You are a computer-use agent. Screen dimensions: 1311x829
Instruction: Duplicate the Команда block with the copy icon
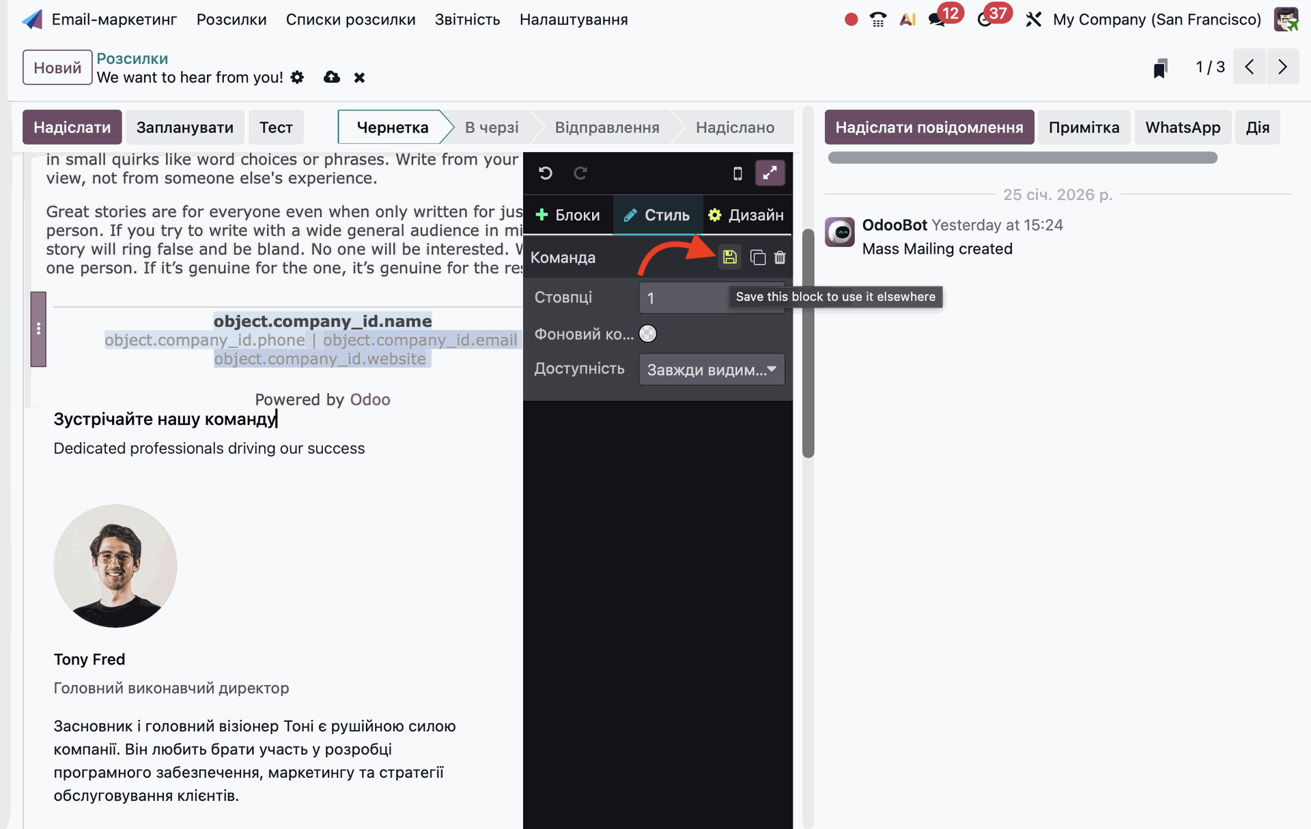point(757,257)
